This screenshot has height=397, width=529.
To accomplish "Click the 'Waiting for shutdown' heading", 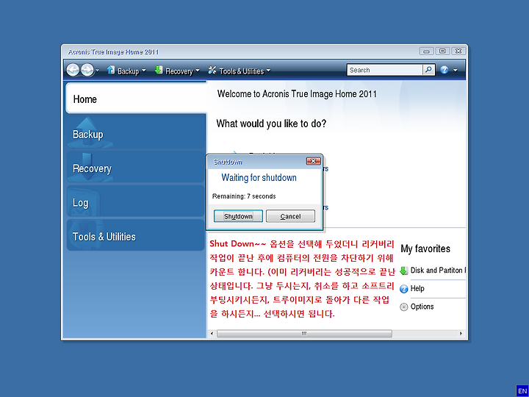I will tap(259, 178).
